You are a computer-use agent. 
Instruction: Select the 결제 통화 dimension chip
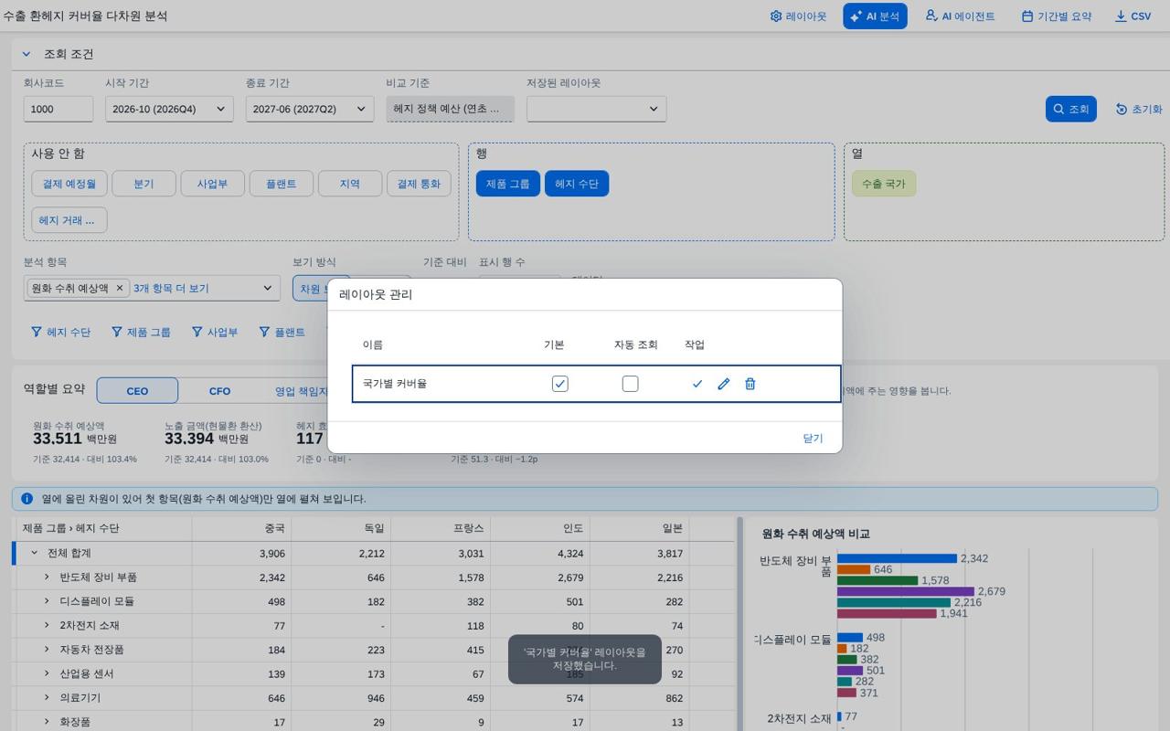419,184
